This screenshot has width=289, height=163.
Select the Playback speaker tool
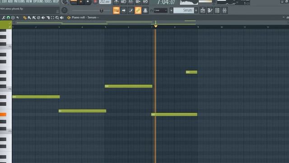point(62,18)
